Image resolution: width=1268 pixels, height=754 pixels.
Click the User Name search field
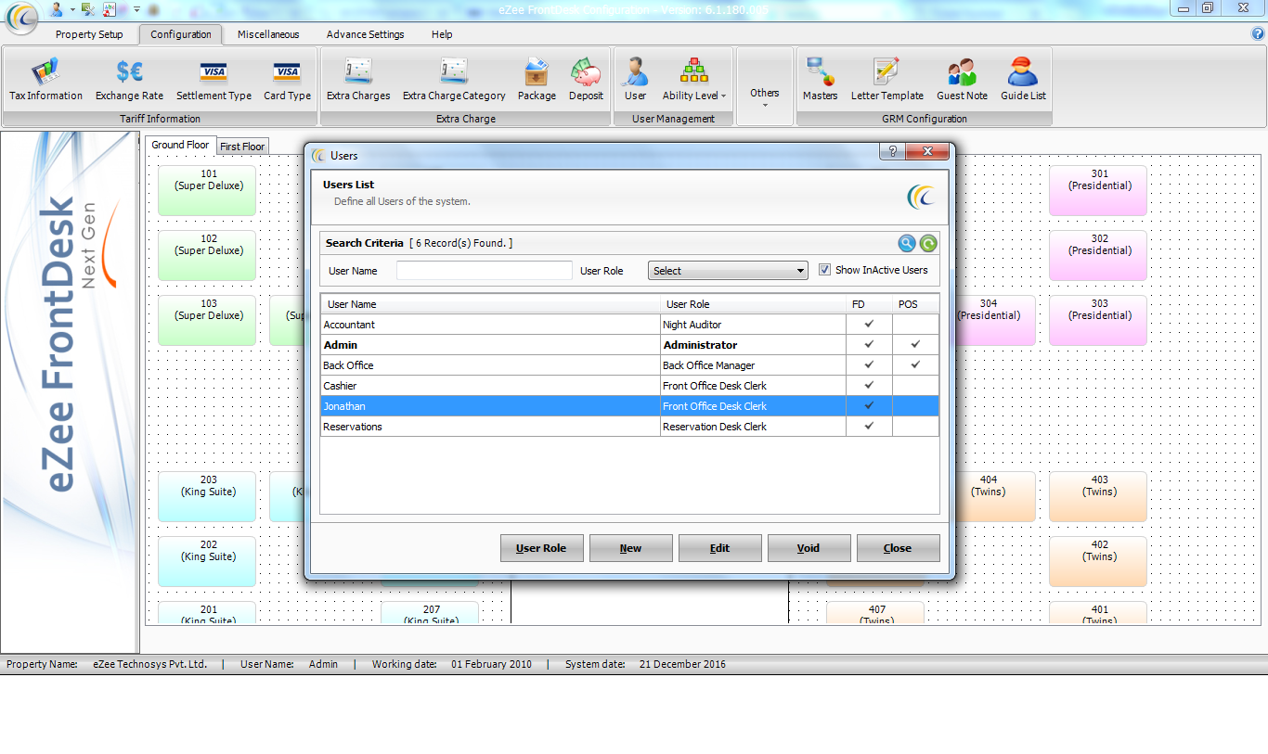485,271
